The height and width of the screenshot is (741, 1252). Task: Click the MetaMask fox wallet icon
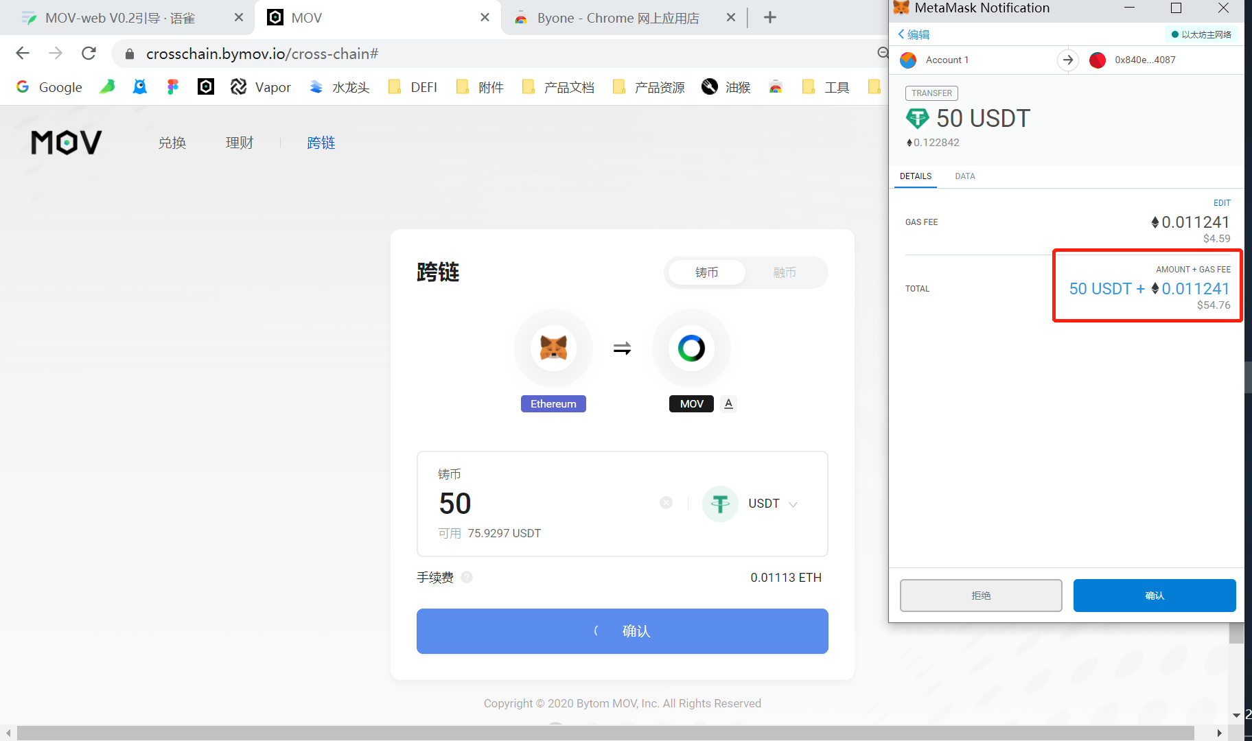pyautogui.click(x=553, y=348)
